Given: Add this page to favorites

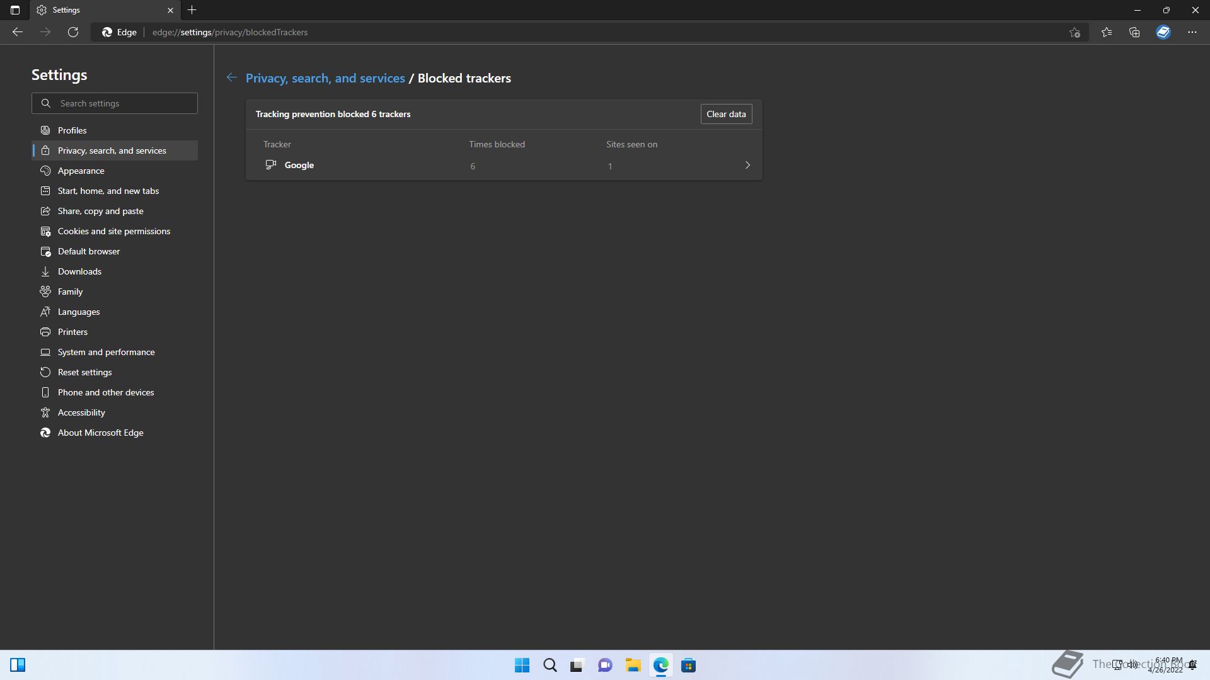Looking at the screenshot, I should pos(1075,32).
